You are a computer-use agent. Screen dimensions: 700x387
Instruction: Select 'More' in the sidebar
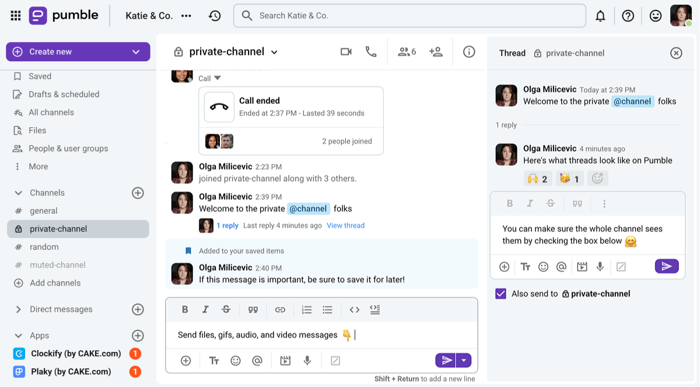point(37,166)
